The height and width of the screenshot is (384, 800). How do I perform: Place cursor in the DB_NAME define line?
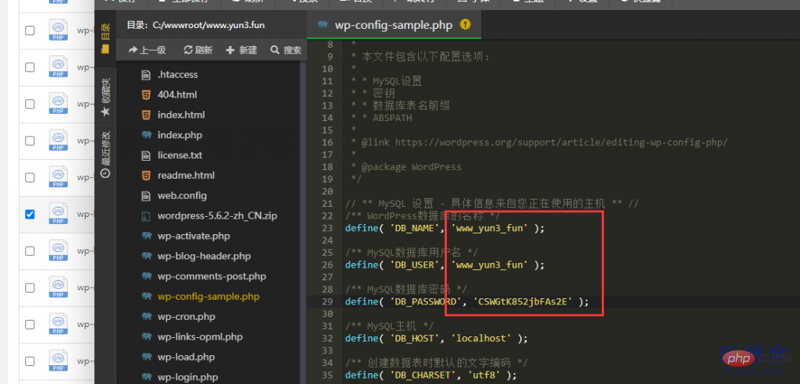[x=445, y=228]
